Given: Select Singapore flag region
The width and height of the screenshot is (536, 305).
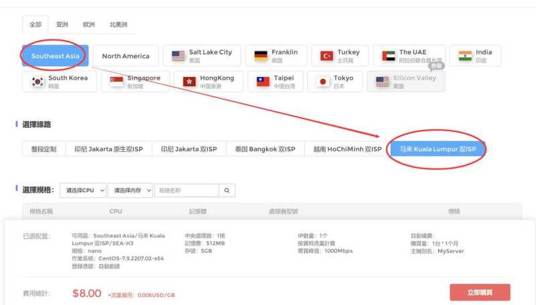Looking at the screenshot, I should point(135,82).
